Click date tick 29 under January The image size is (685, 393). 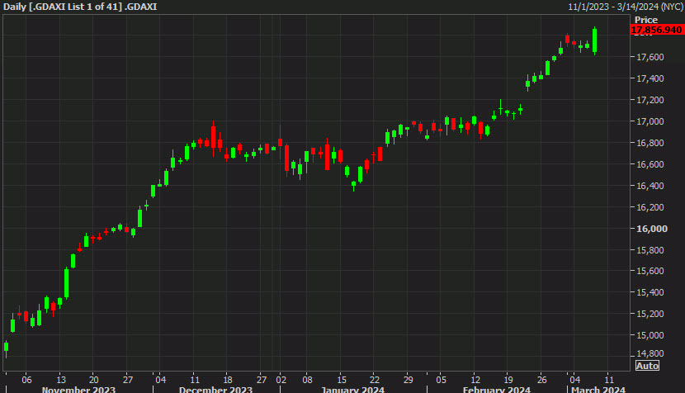click(x=408, y=380)
